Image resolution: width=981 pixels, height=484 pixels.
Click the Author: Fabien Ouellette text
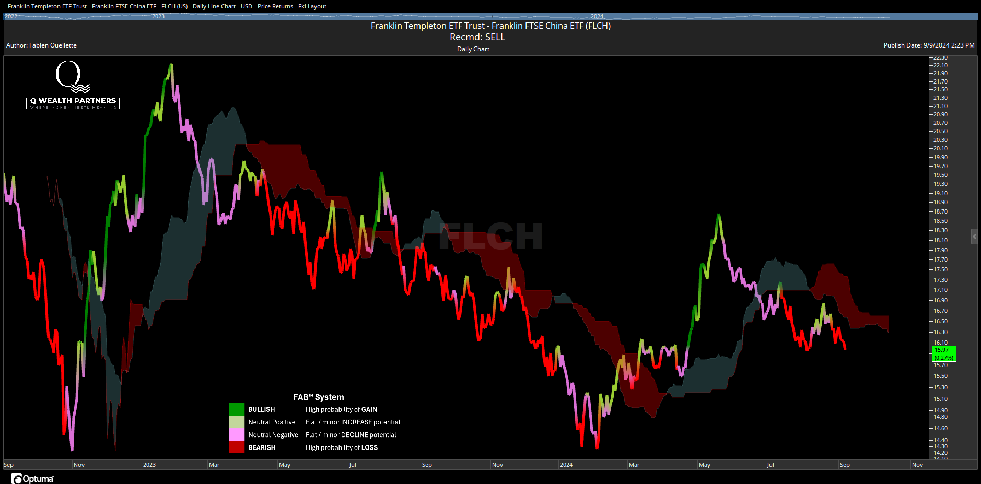(41, 45)
